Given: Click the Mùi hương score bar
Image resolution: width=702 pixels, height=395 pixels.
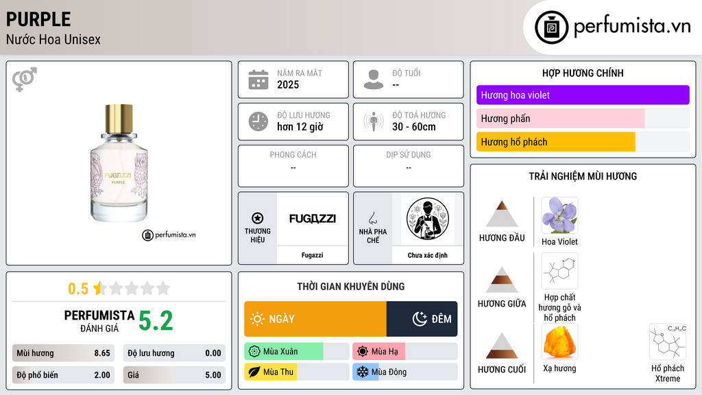Looking at the screenshot, I should [63, 353].
